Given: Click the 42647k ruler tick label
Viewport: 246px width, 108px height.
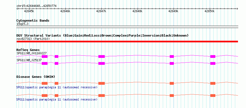Looking at the screenshot, I should tap(101, 11).
